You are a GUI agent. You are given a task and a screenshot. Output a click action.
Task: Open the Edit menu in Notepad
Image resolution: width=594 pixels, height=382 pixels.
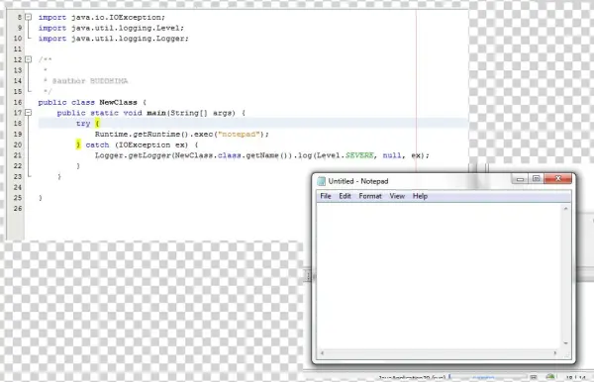345,196
